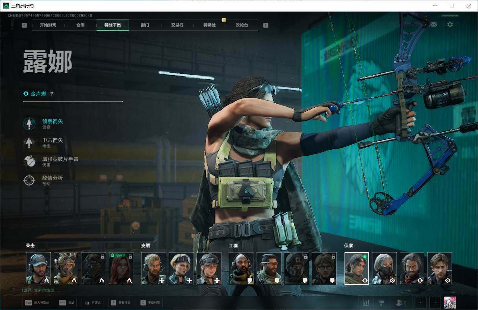This screenshot has height=310, width=478.
Task: Switch to the 仓库 tab
Action: 80,25
